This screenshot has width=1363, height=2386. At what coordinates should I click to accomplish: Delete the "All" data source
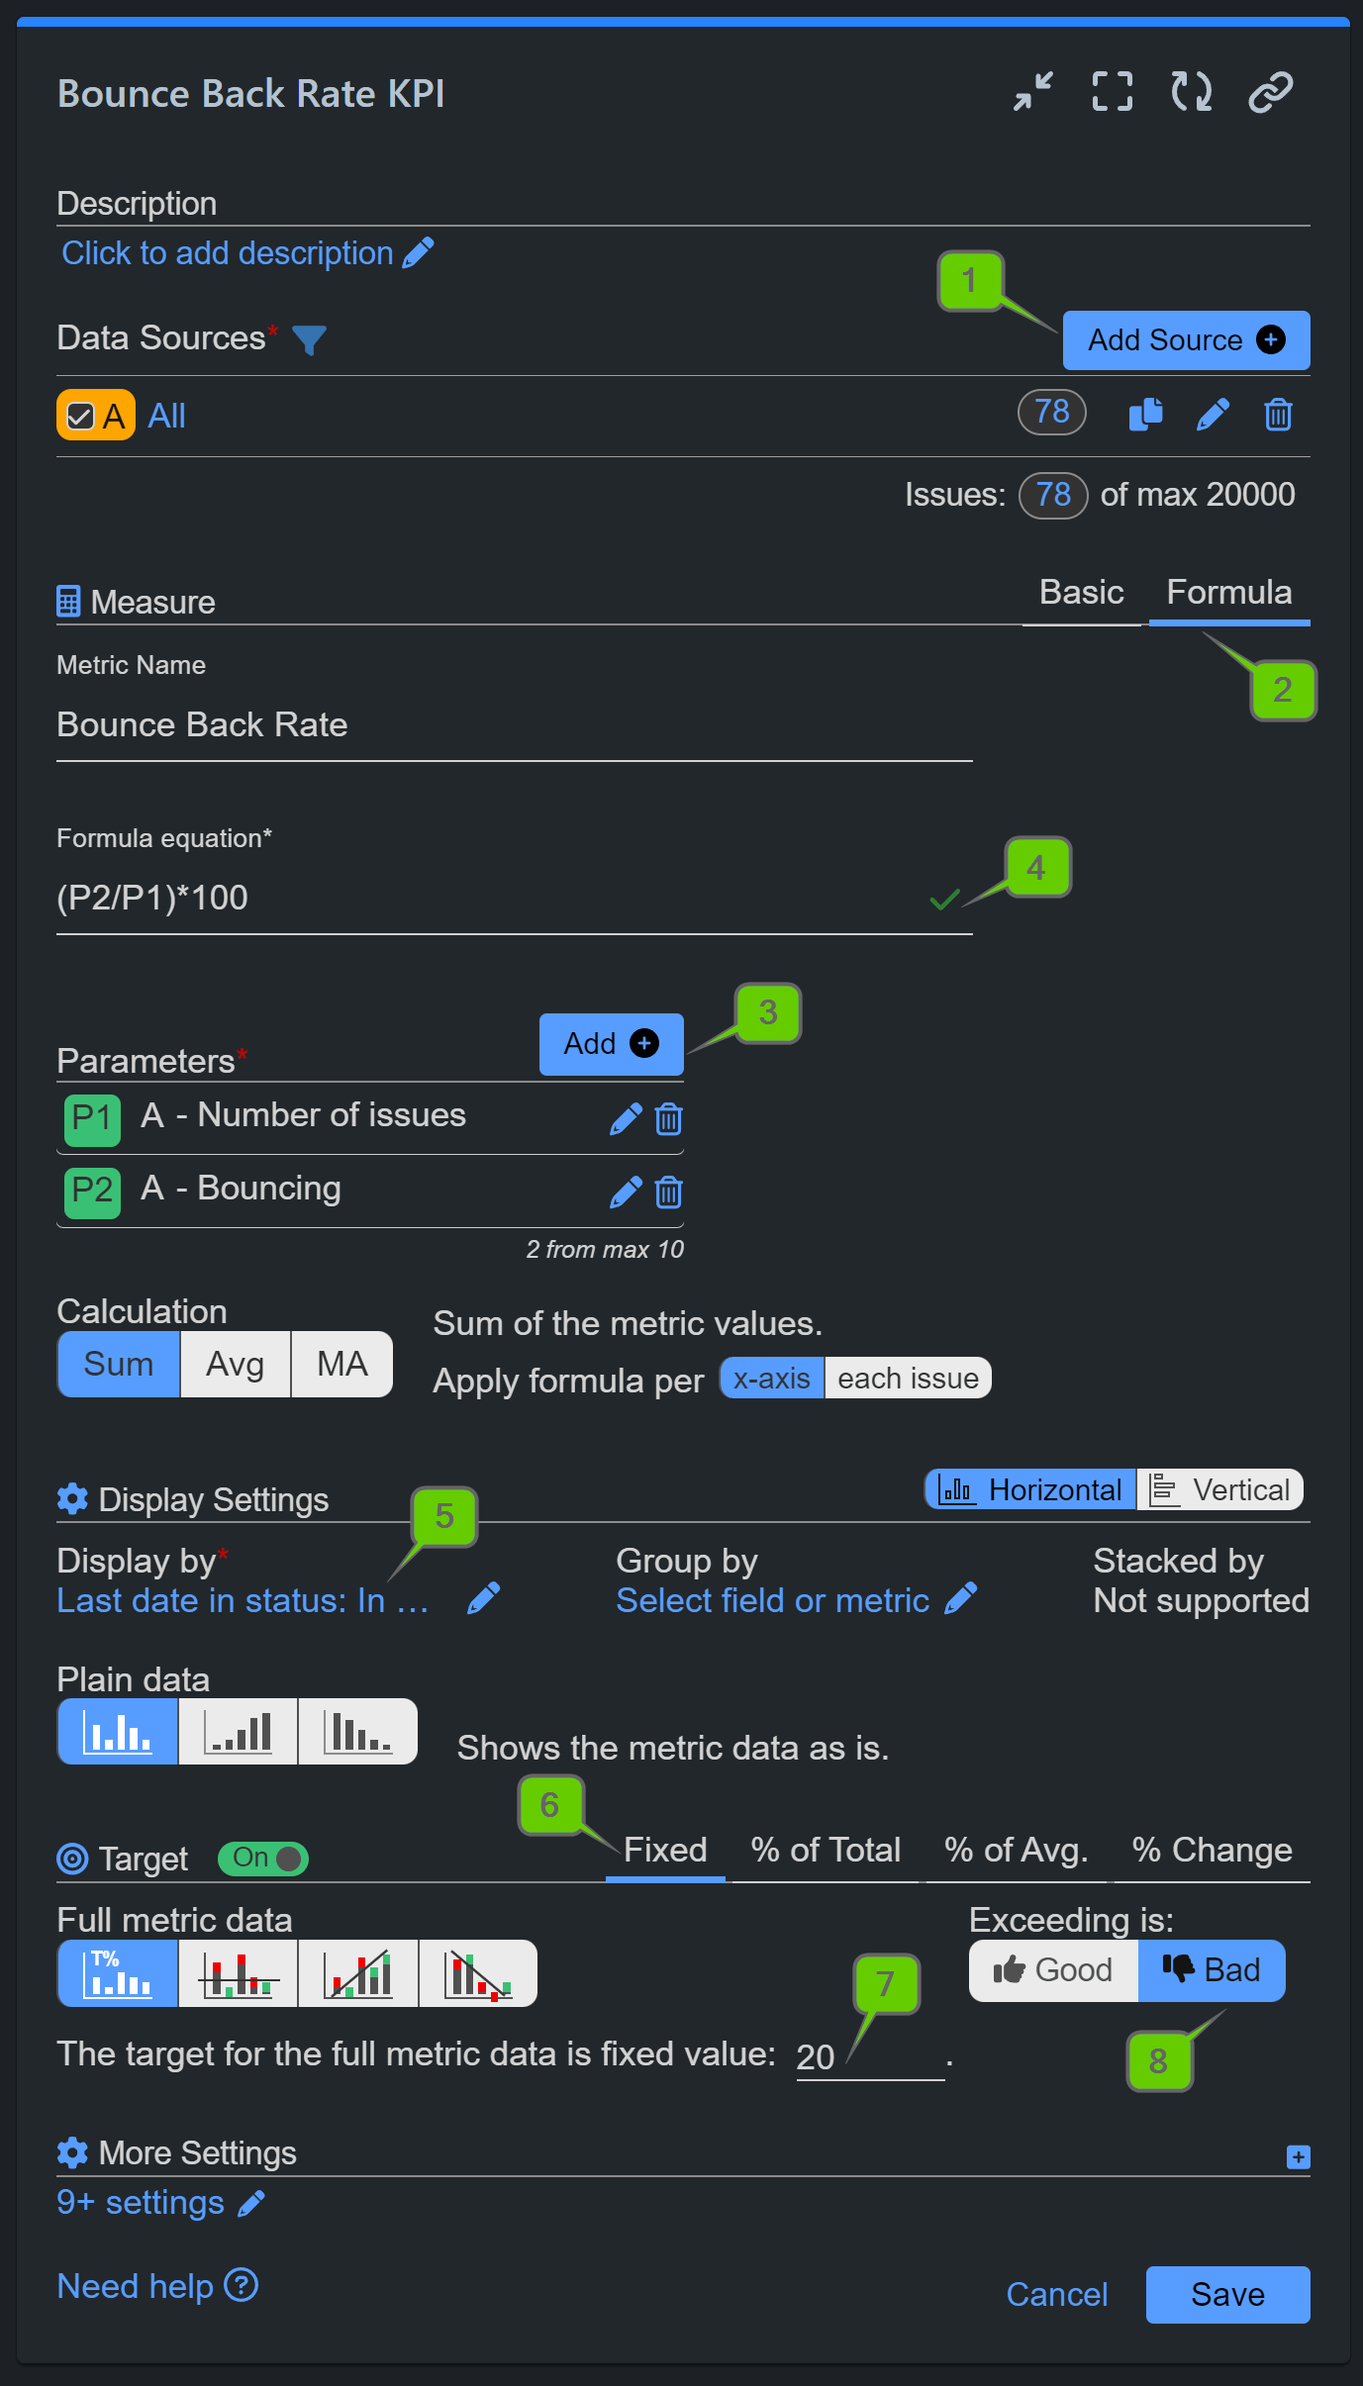pos(1278,415)
